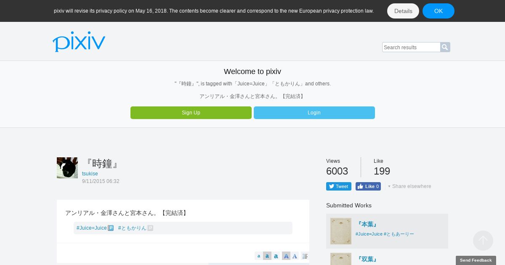Open tsukise's avatar image

click(x=67, y=168)
